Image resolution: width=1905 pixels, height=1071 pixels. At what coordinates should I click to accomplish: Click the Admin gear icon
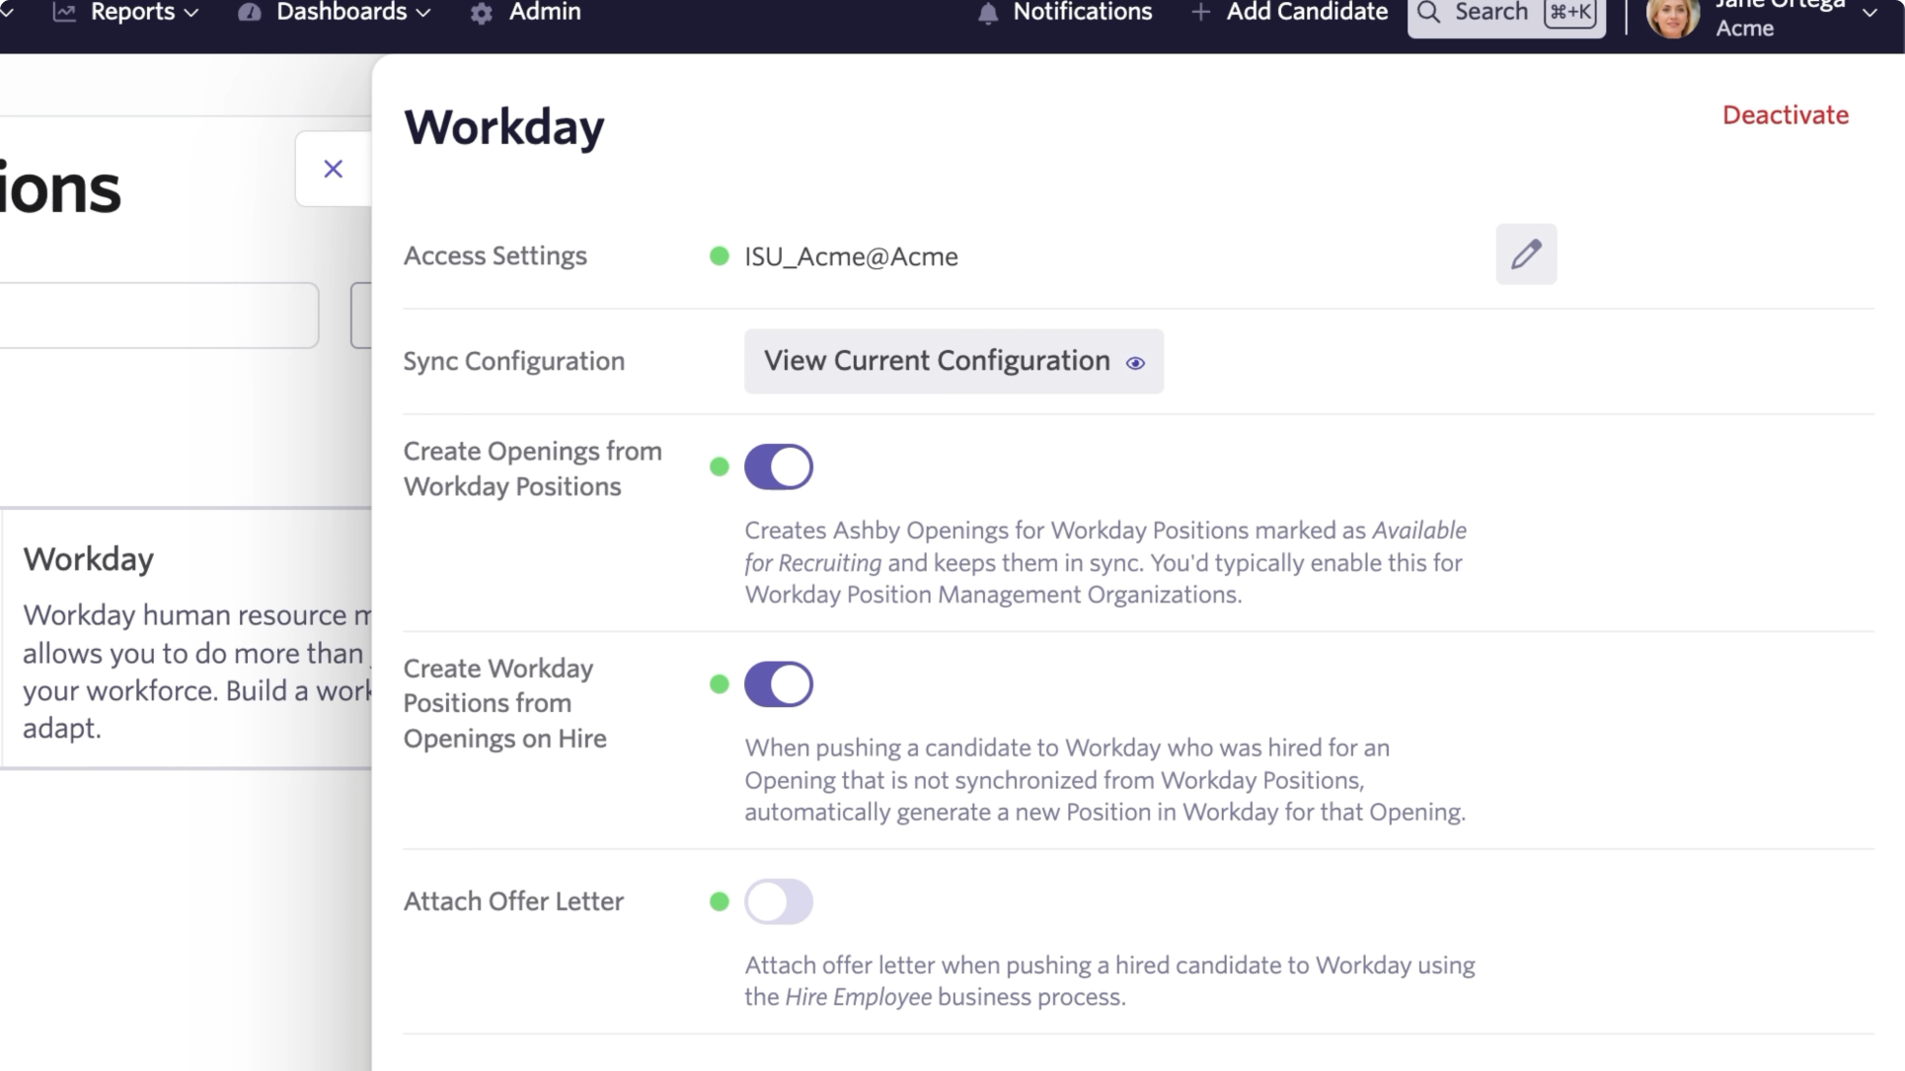pyautogui.click(x=482, y=14)
